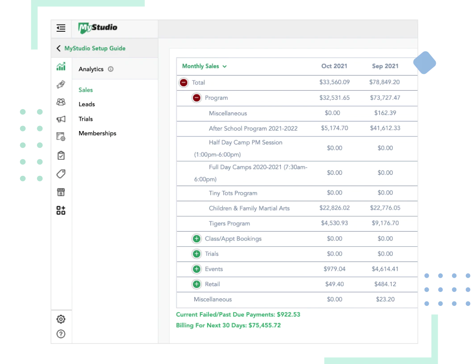Collapse the sidebar with the hamburger icon

click(61, 28)
